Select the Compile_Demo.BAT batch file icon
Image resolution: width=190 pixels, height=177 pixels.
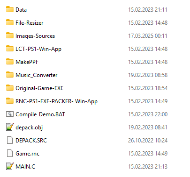tap(10, 114)
